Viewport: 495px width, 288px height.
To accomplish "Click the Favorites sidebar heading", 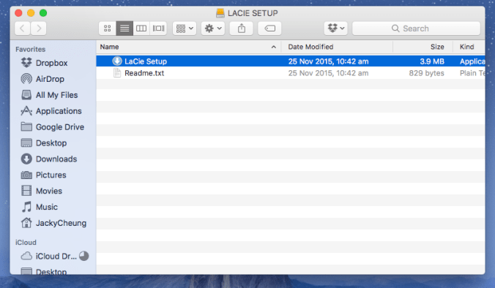I will [x=30, y=50].
